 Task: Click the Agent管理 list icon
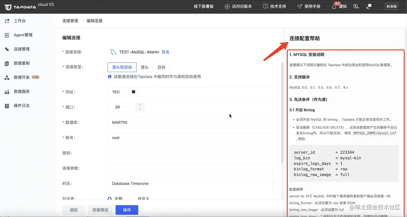click(x=7, y=35)
